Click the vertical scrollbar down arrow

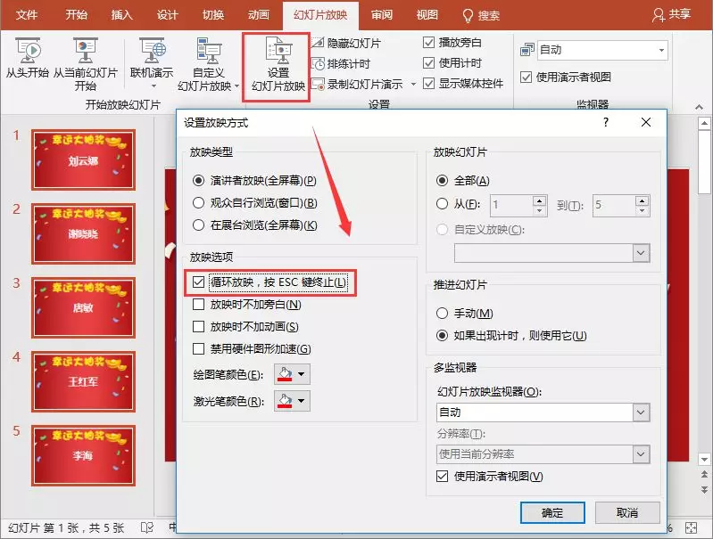click(704, 459)
